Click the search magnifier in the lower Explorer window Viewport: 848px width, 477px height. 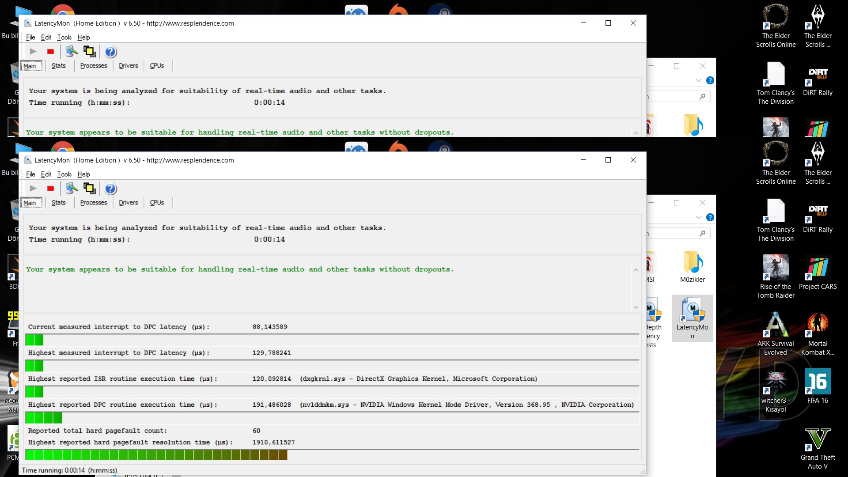[702, 233]
